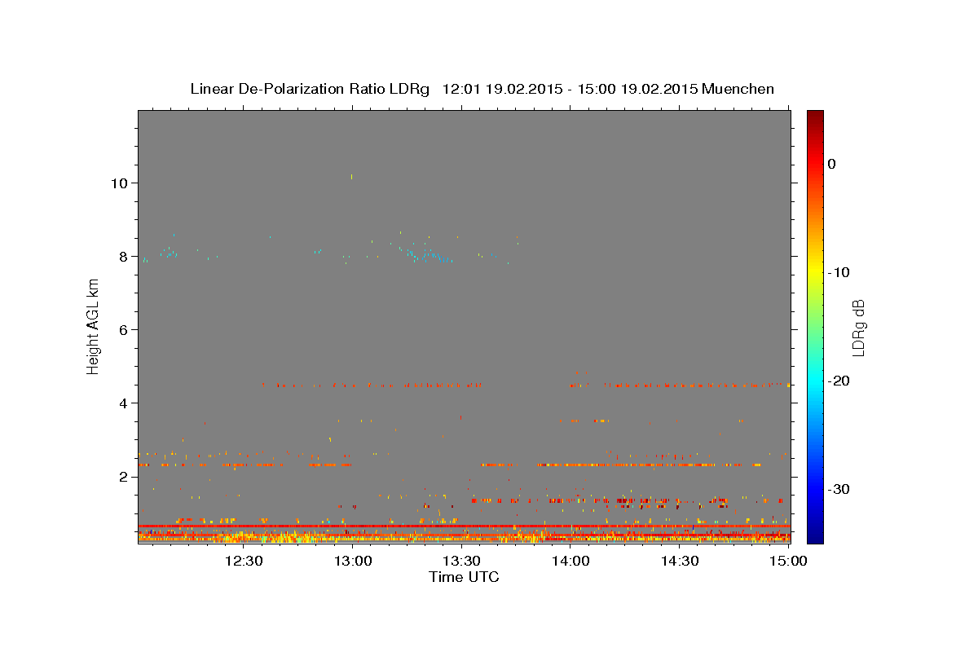Click the height tick label 2

click(x=121, y=476)
